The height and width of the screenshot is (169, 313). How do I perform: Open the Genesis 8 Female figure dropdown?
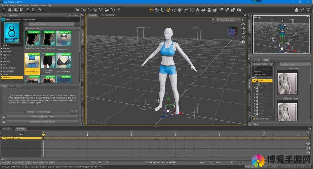[x=263, y=64]
